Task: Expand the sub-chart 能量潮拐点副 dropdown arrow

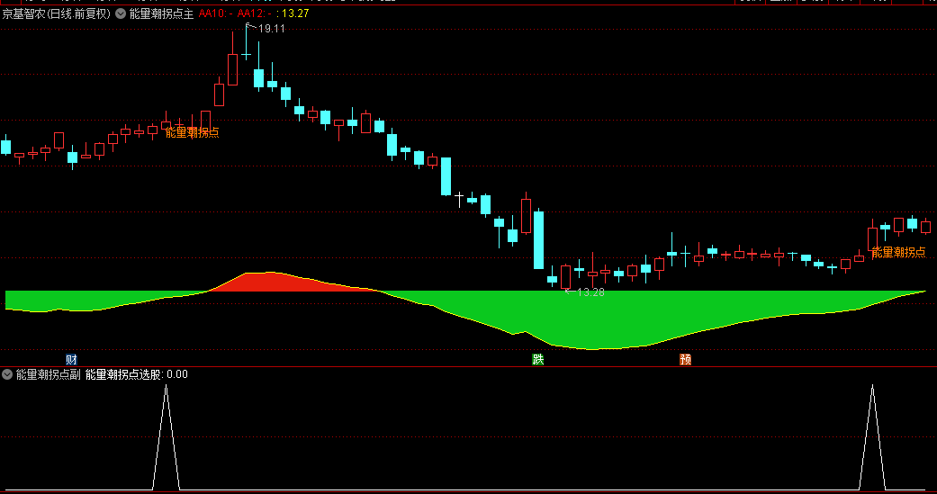Action: click(7, 374)
